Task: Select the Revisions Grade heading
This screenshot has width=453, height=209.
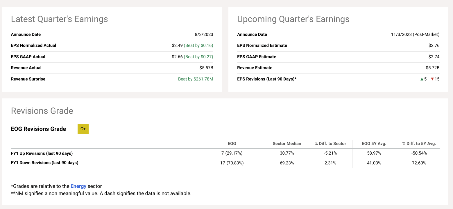Action: tap(42, 111)
